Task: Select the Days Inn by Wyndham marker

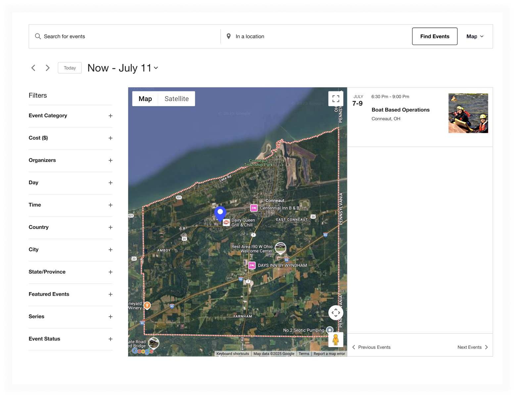Action: pyautogui.click(x=252, y=265)
